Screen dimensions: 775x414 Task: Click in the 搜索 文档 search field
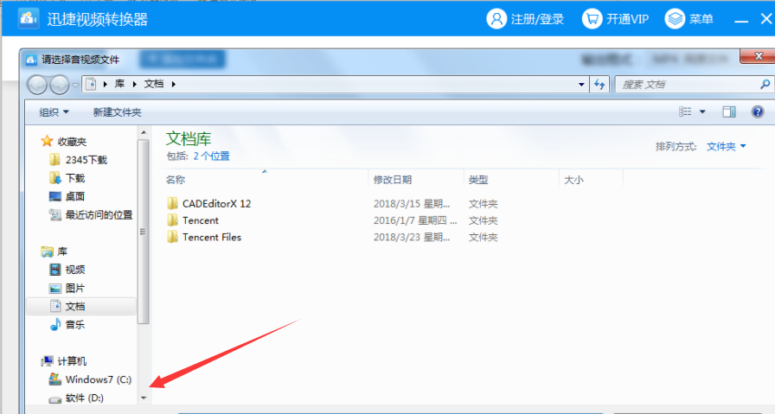click(688, 84)
